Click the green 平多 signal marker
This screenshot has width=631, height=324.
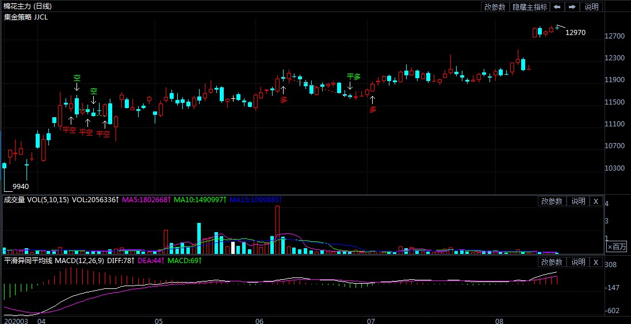[x=354, y=76]
